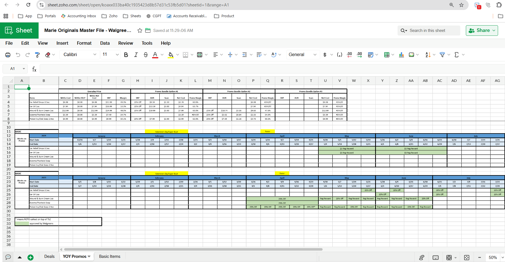The image size is (505, 262).
Task: Redo the last undone action
Action: tap(27, 55)
